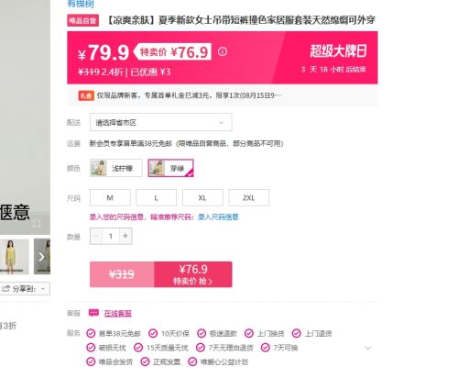This screenshot has height=378, width=458.
Task: Open the 分享到 share dropdown
Action: click(25, 289)
